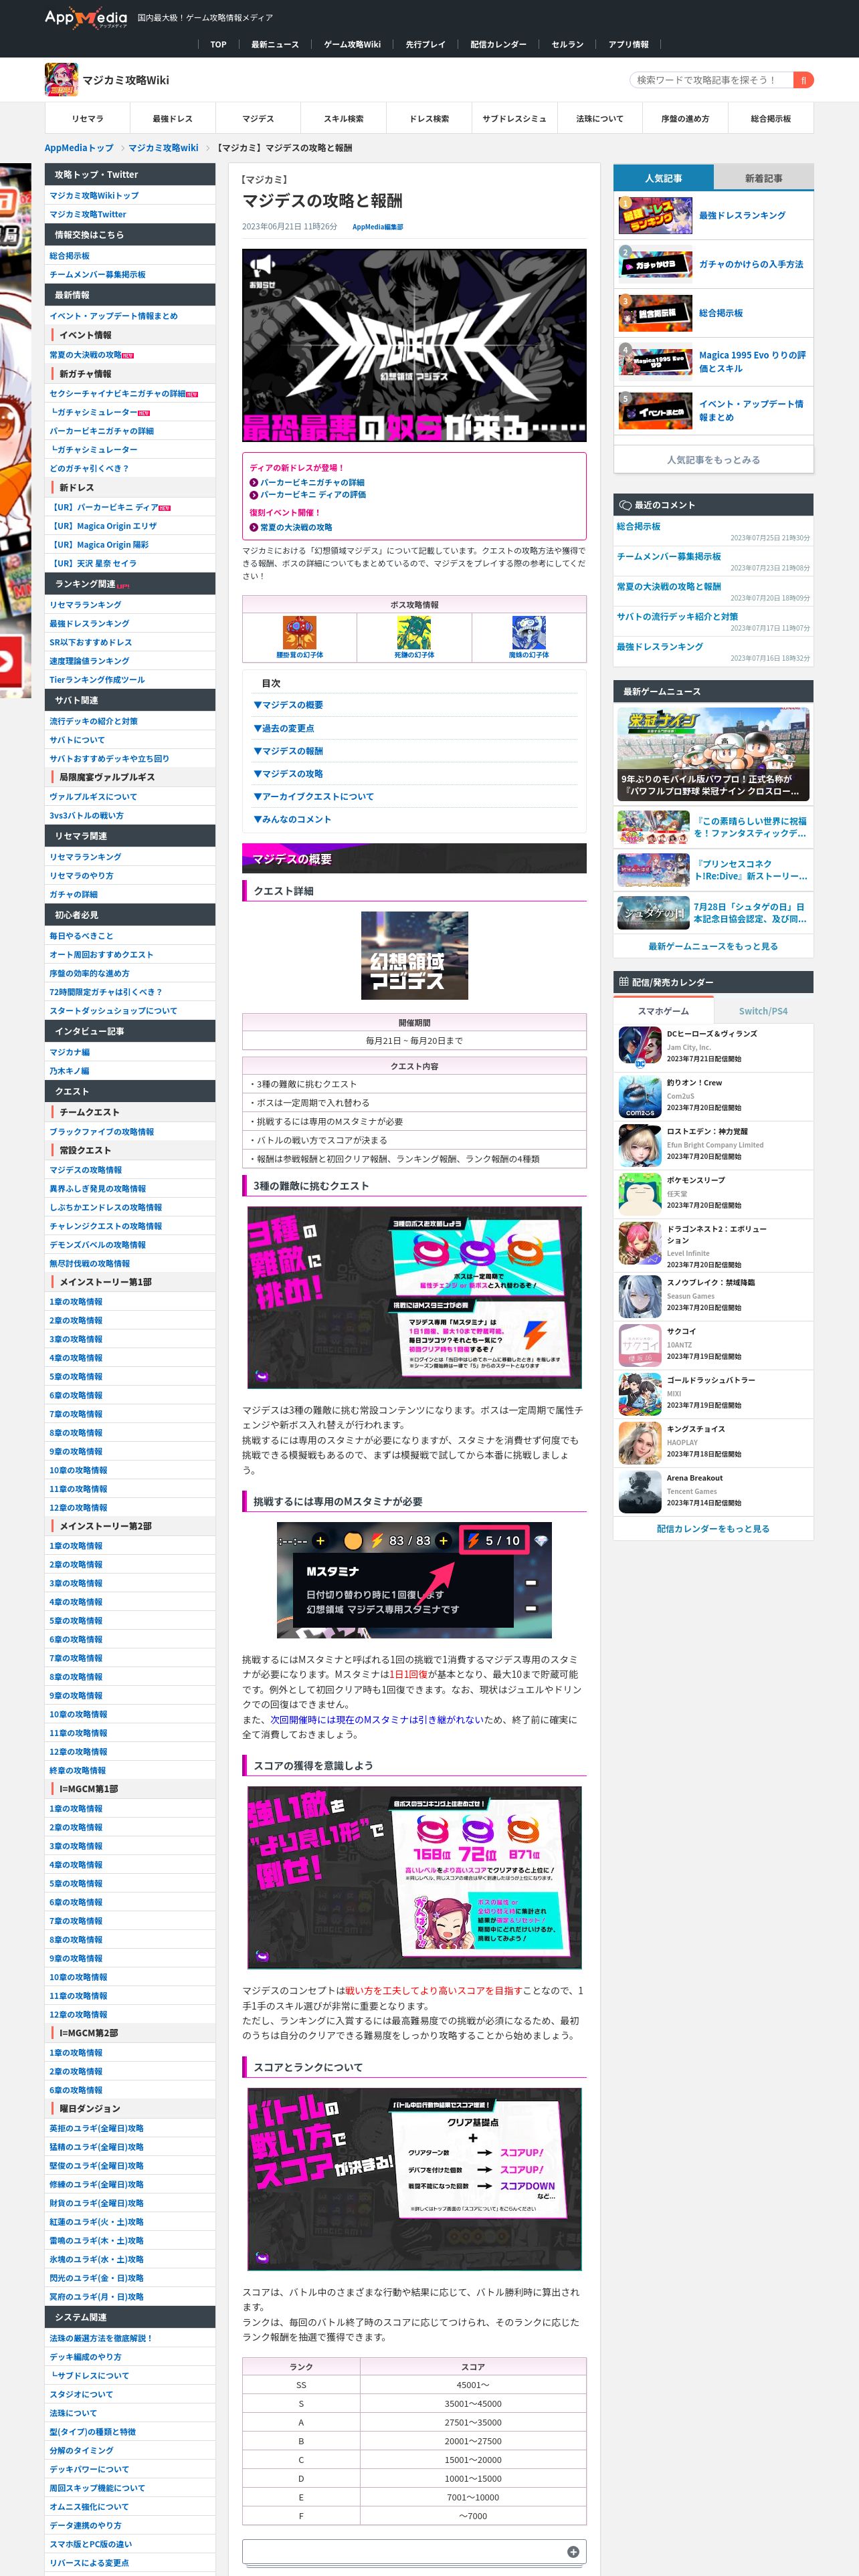The width and height of the screenshot is (859, 2576).
Task: Open the AppMediaトップ breadcrumb link
Action: tap(79, 148)
